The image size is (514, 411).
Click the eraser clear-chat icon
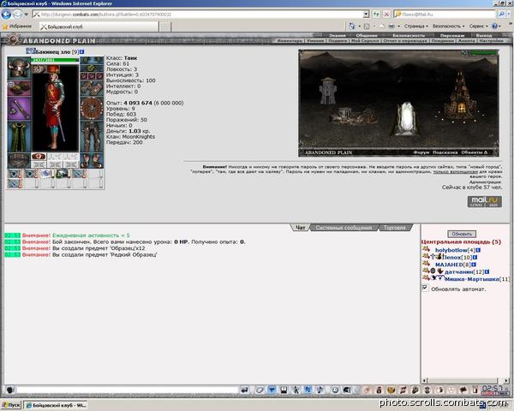260,390
